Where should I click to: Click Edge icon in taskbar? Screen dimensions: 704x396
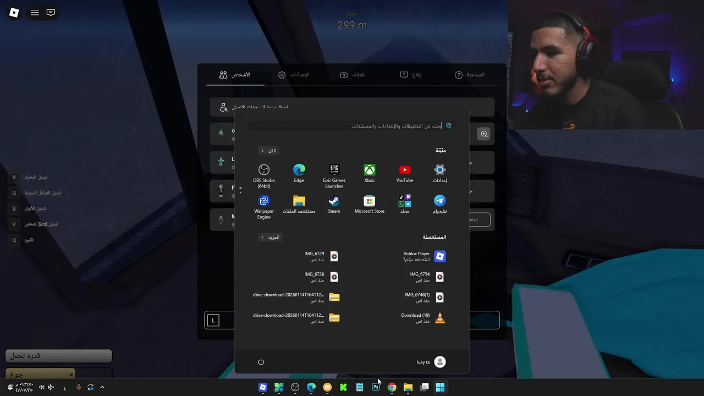point(311,387)
